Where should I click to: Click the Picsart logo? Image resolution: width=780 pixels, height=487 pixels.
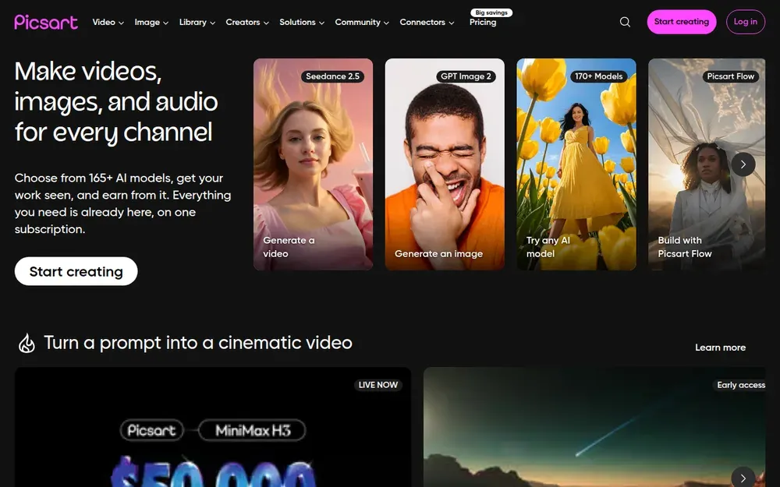click(46, 22)
